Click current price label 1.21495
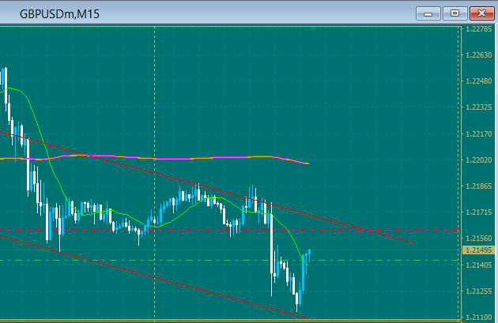 click(478, 250)
